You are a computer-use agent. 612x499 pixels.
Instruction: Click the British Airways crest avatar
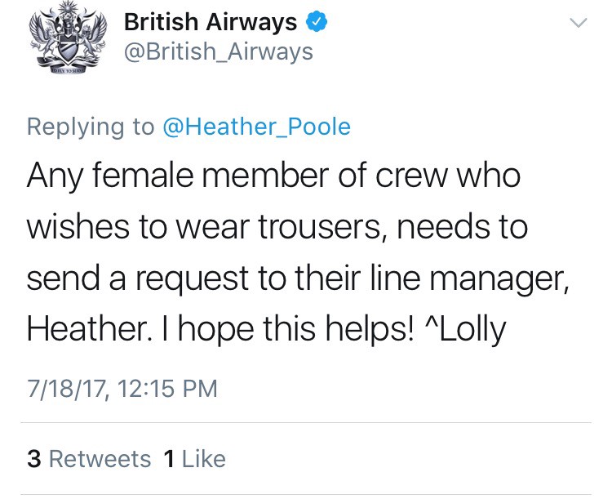pos(64,41)
